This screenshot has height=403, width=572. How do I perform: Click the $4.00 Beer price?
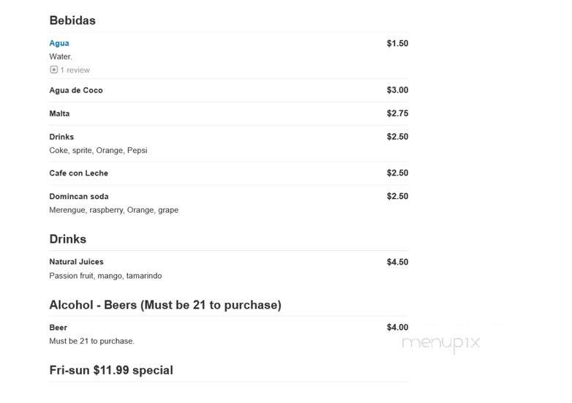point(398,327)
